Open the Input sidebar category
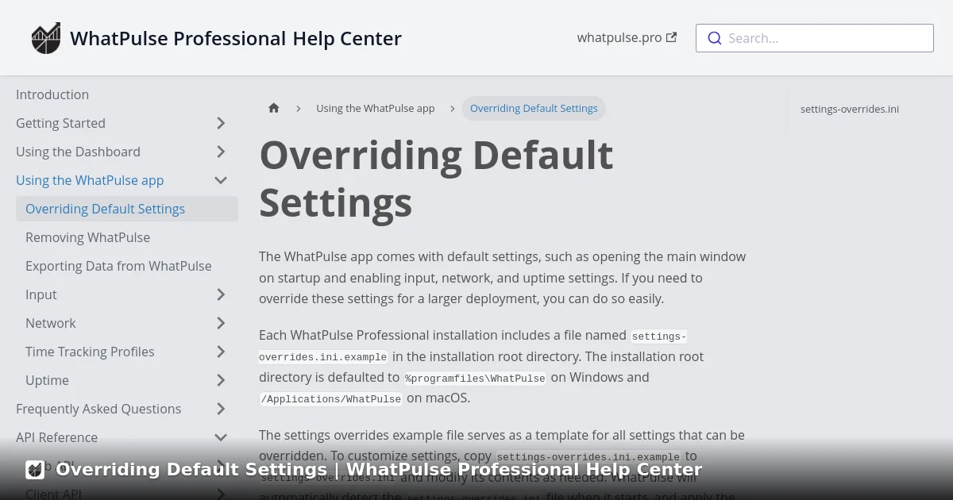 coord(41,294)
